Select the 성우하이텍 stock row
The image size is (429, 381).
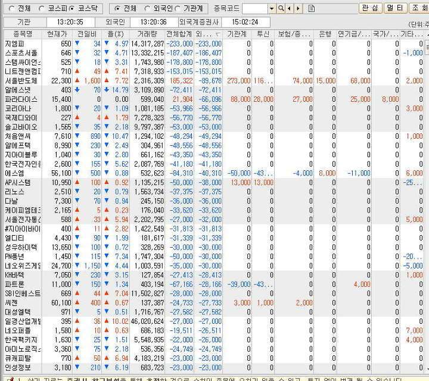click(213, 247)
